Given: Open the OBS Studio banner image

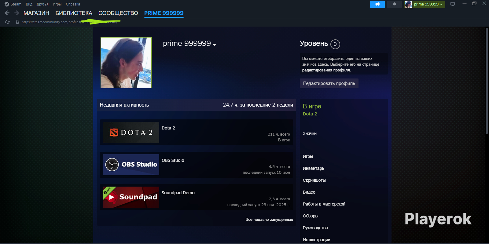Looking at the screenshot, I should click(131, 165).
